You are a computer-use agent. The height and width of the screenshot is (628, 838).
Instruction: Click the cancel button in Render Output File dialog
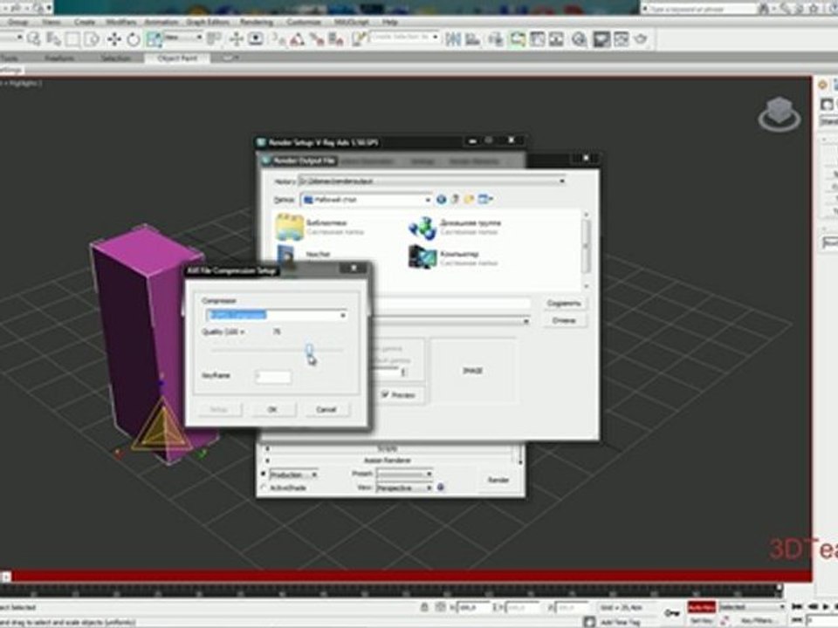point(564,320)
